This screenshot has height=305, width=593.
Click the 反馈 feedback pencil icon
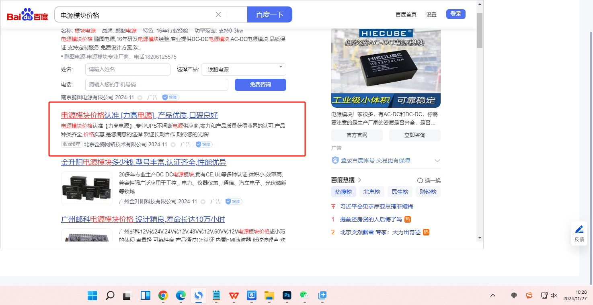(579, 230)
